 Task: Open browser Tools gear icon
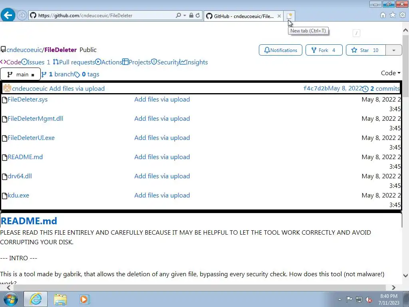click(403, 15)
